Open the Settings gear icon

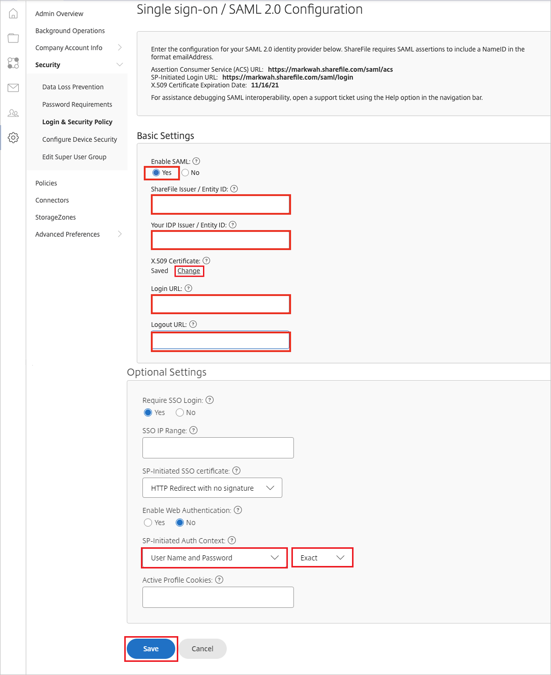point(13,137)
